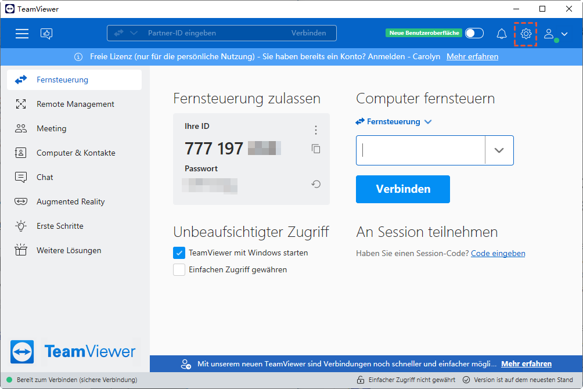This screenshot has width=583, height=389.
Task: Select Remote Management in the sidebar
Action: (x=75, y=105)
